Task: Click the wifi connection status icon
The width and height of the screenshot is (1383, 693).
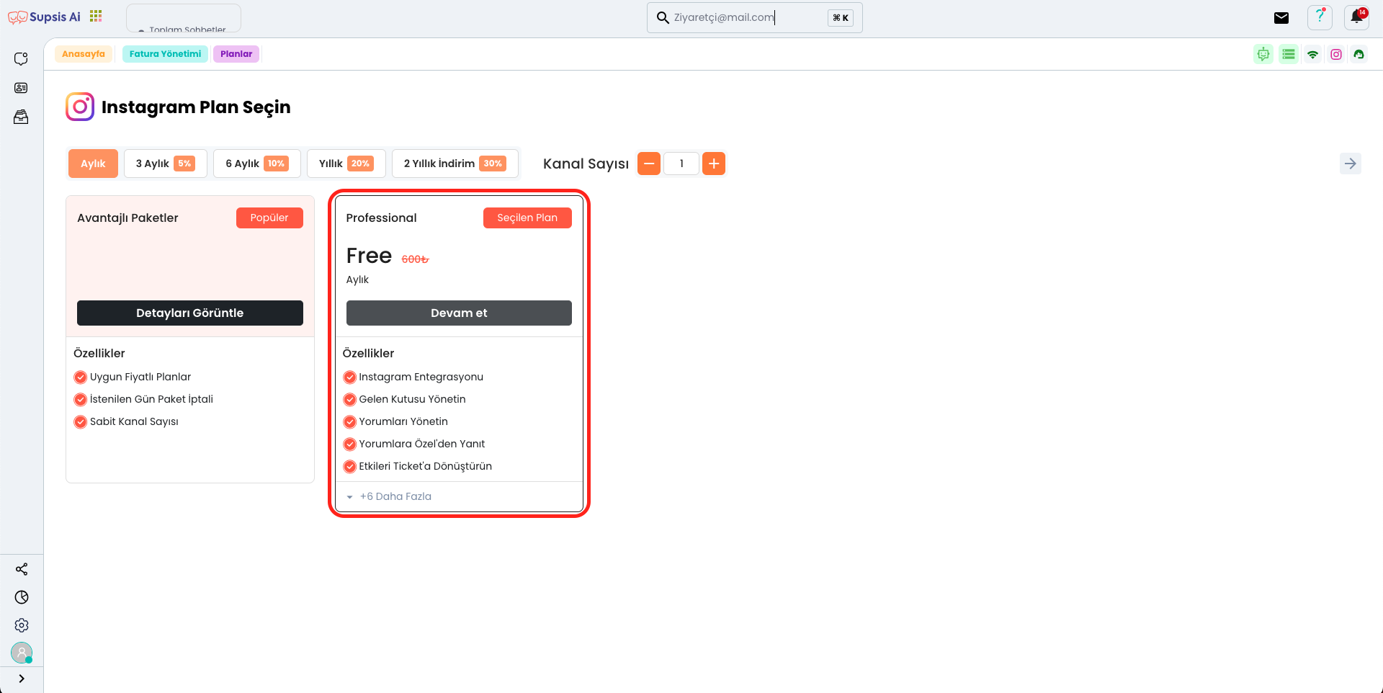Action: click(x=1312, y=54)
